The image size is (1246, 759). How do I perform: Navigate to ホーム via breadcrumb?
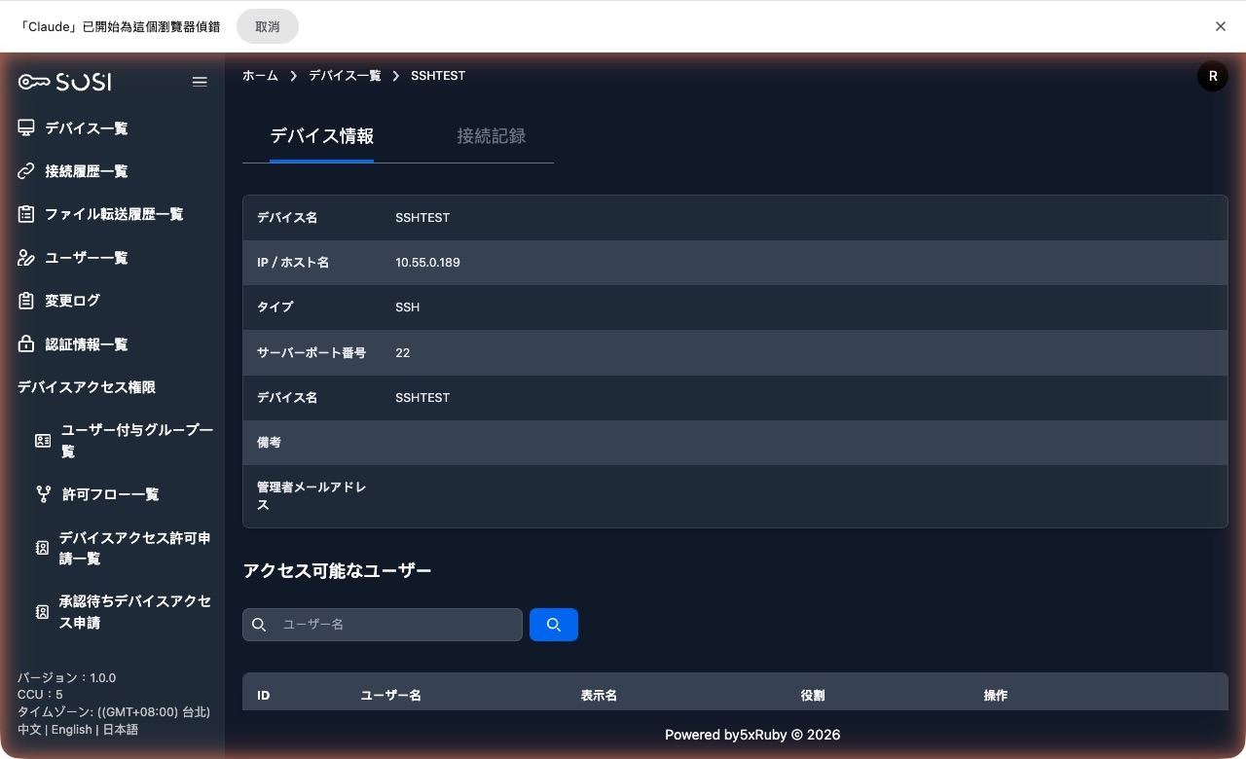pos(260,75)
